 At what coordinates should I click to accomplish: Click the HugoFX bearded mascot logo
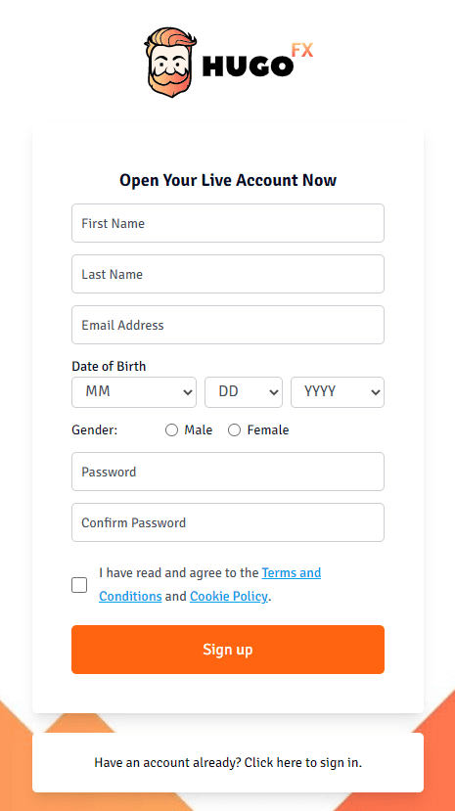point(170,62)
